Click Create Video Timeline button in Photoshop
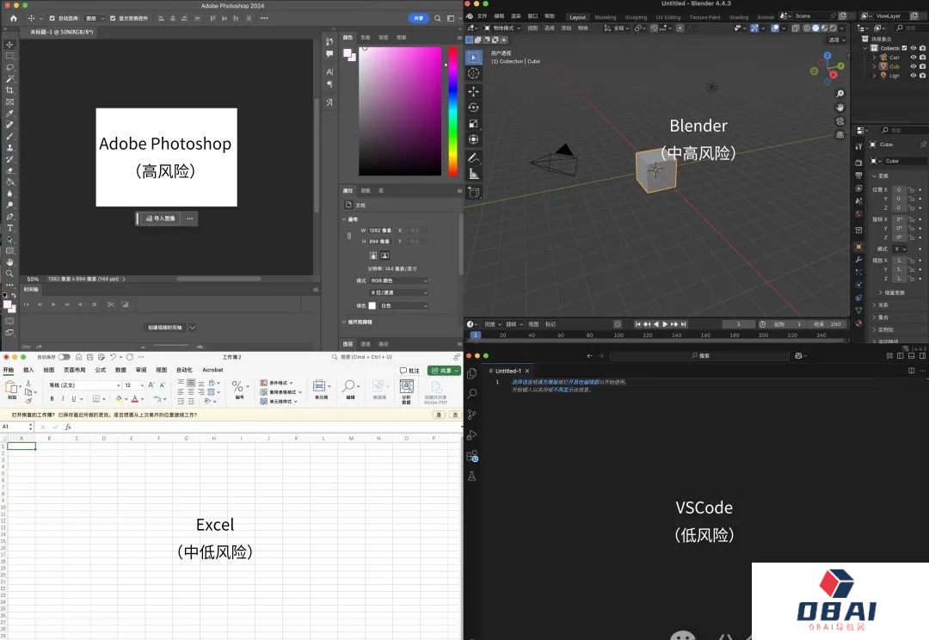929x640 pixels. 165,327
